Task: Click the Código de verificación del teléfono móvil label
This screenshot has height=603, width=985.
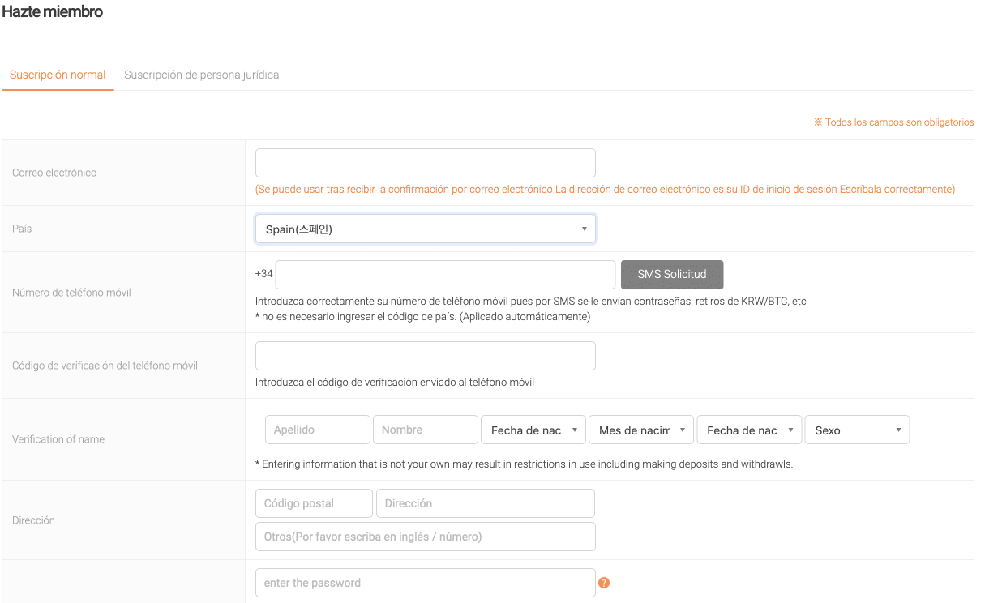Action: pyautogui.click(x=105, y=366)
